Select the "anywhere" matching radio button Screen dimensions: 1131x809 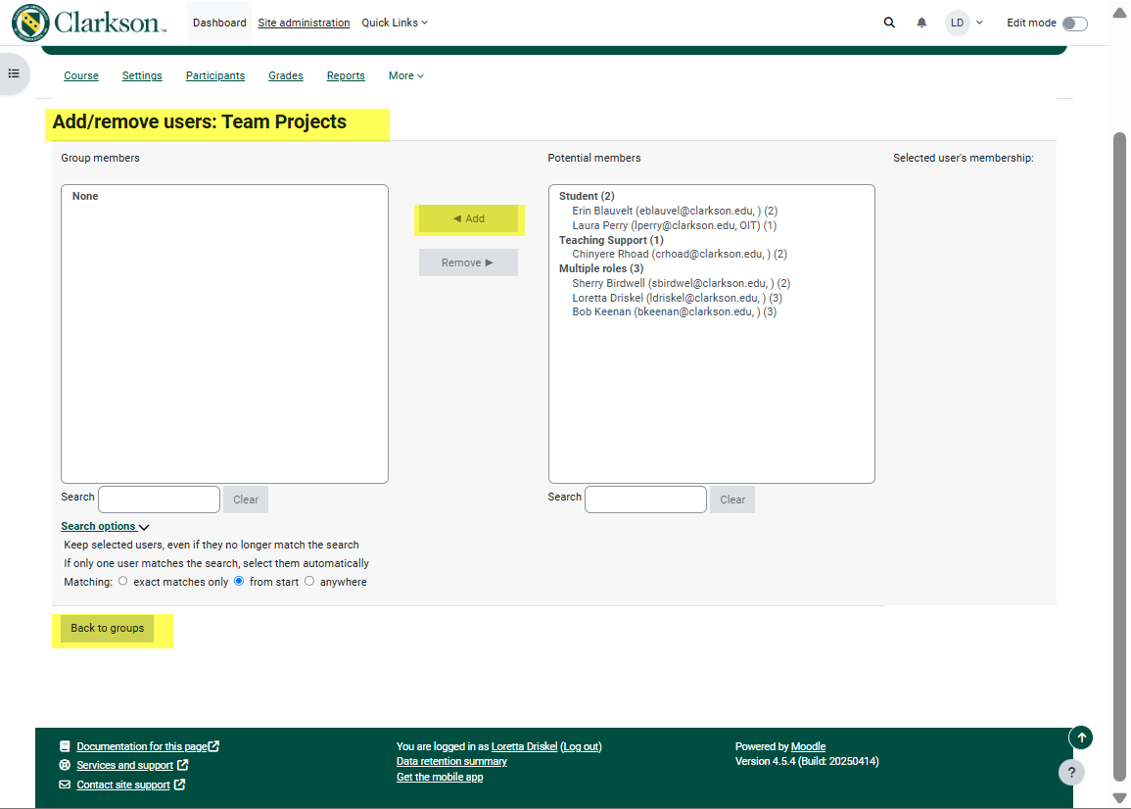pyautogui.click(x=309, y=581)
